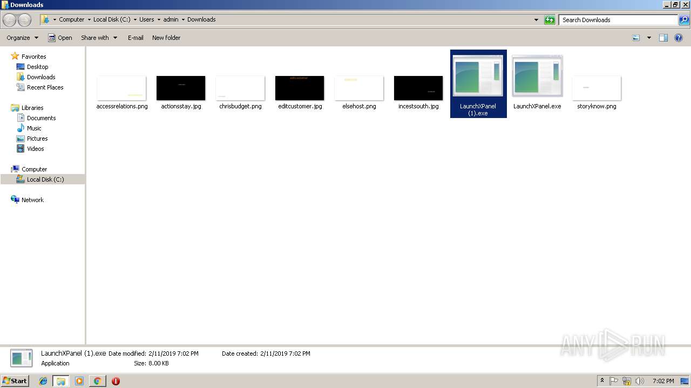
Task: Open the Help question mark icon
Action: click(x=679, y=38)
